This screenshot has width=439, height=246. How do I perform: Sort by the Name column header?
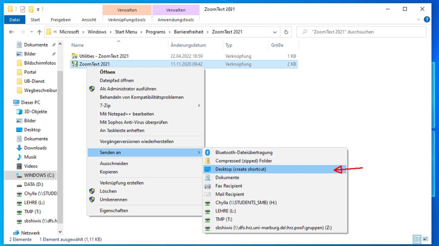click(x=77, y=45)
